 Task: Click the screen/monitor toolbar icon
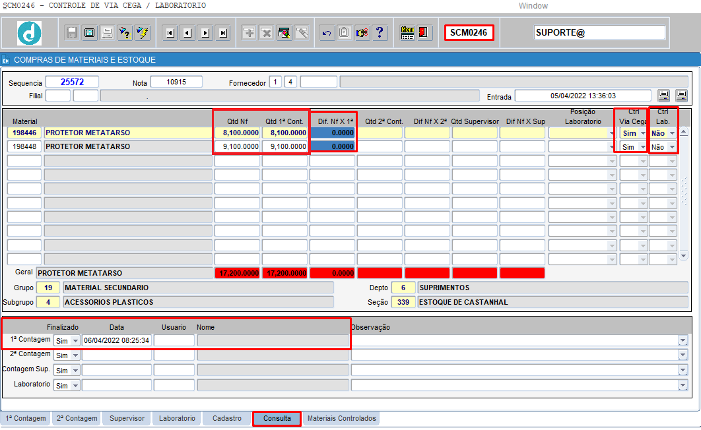pos(89,32)
